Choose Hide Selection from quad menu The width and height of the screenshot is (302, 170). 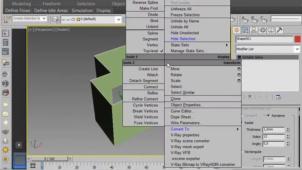[x=183, y=39]
